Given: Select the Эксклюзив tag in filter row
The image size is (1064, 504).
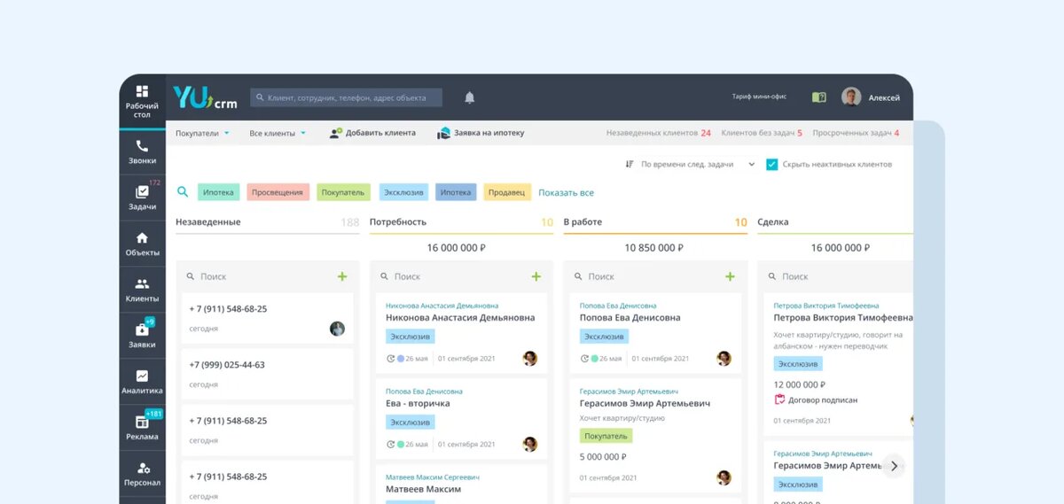Looking at the screenshot, I should (403, 192).
